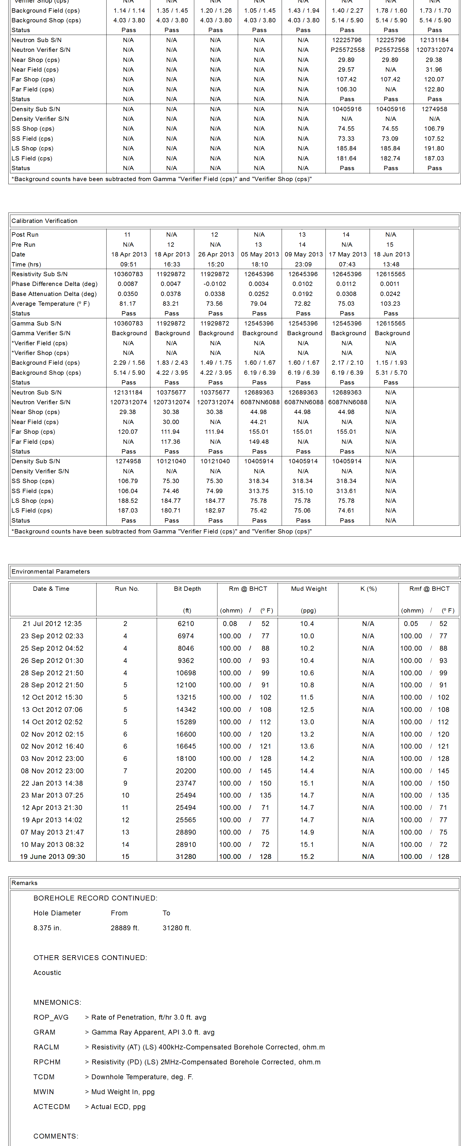
Task: Select the phase difference value '0.0087'
Action: click(x=128, y=284)
